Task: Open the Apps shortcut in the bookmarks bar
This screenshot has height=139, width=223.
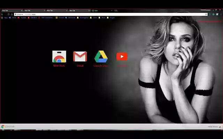Action: click(x=5, y=18)
